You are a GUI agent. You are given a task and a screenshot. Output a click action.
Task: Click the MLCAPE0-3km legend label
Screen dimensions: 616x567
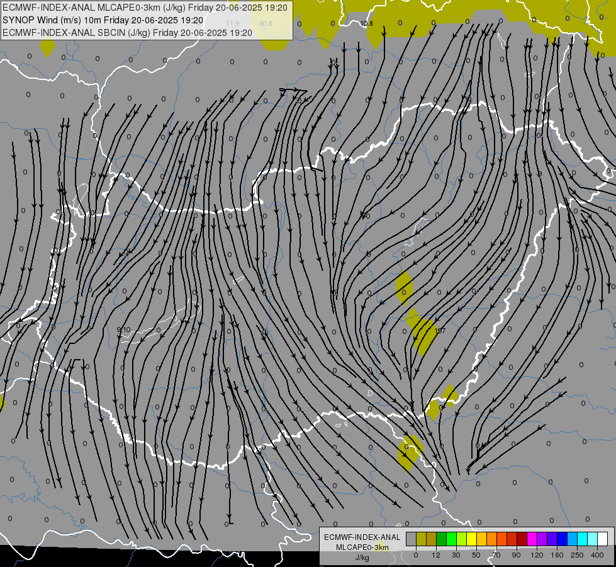pos(362,547)
